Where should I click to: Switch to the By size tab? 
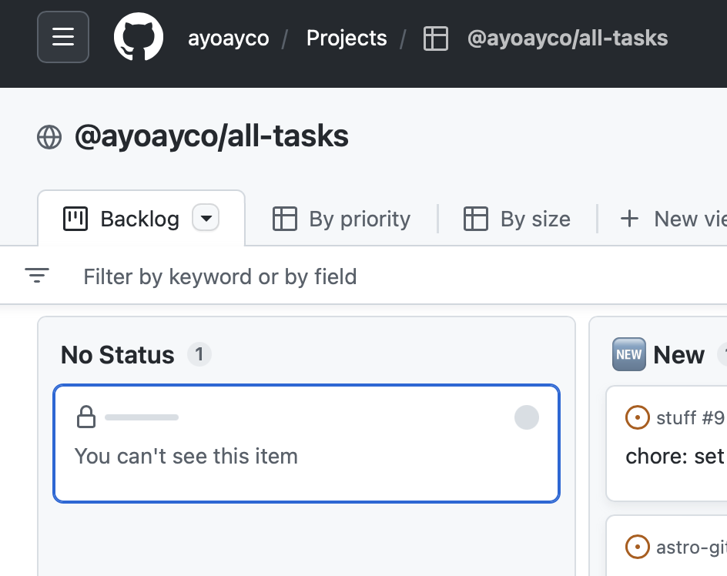518,219
